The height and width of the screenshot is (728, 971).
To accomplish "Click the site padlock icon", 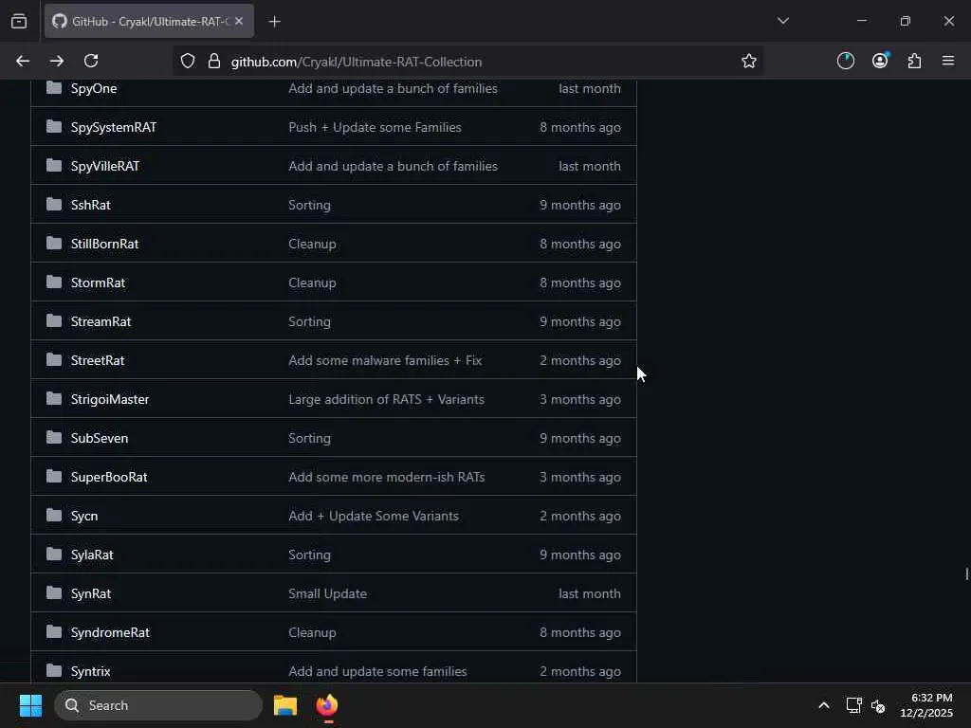I will click(214, 61).
